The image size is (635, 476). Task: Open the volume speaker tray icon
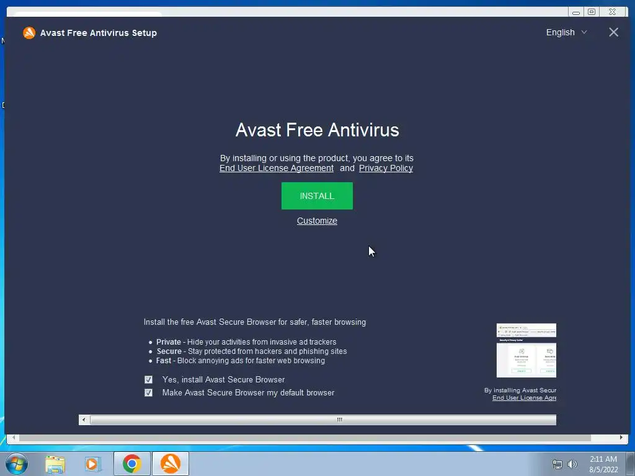point(572,464)
